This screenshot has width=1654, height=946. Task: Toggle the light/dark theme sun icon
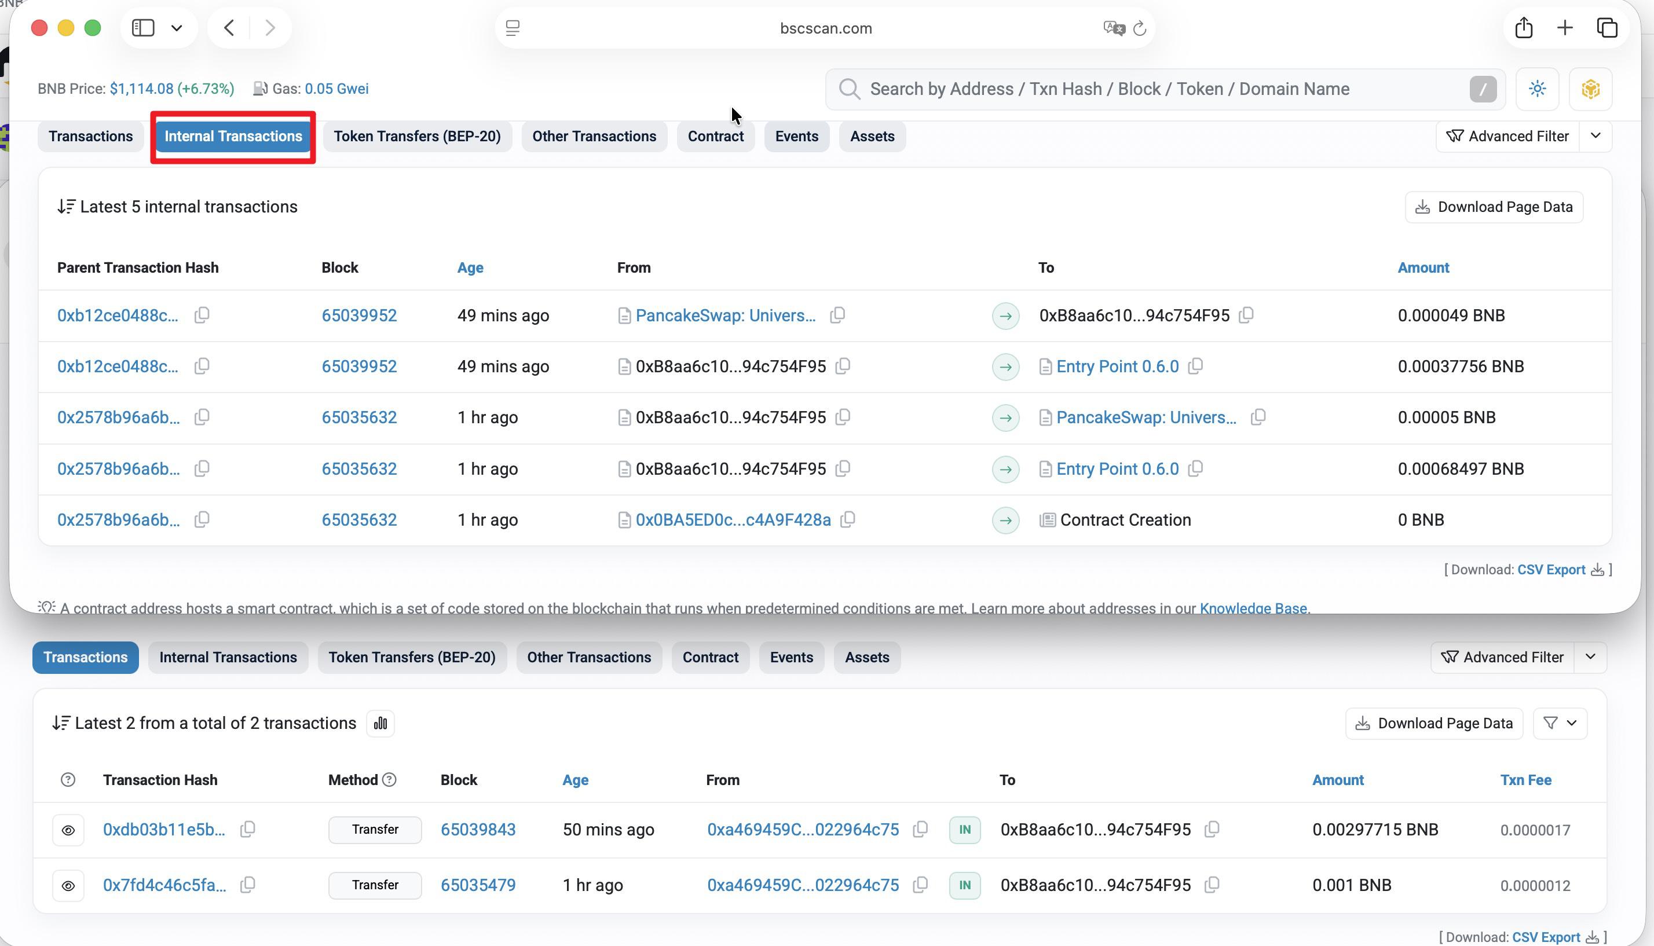pos(1537,89)
